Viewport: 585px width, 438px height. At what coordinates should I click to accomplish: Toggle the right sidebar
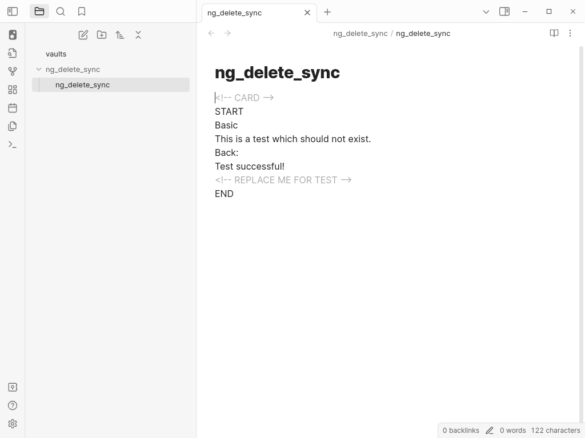point(504,11)
